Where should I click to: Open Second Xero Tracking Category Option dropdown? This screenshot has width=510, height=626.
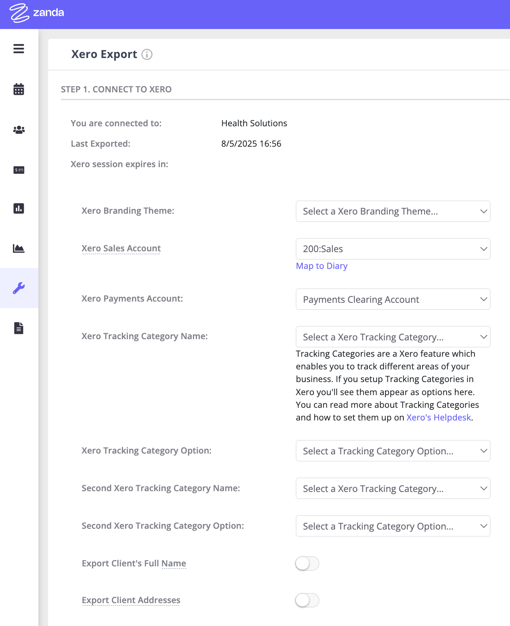(393, 526)
